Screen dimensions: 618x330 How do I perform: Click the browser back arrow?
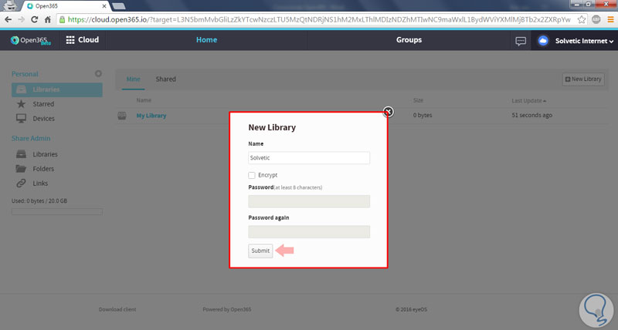[x=8, y=19]
